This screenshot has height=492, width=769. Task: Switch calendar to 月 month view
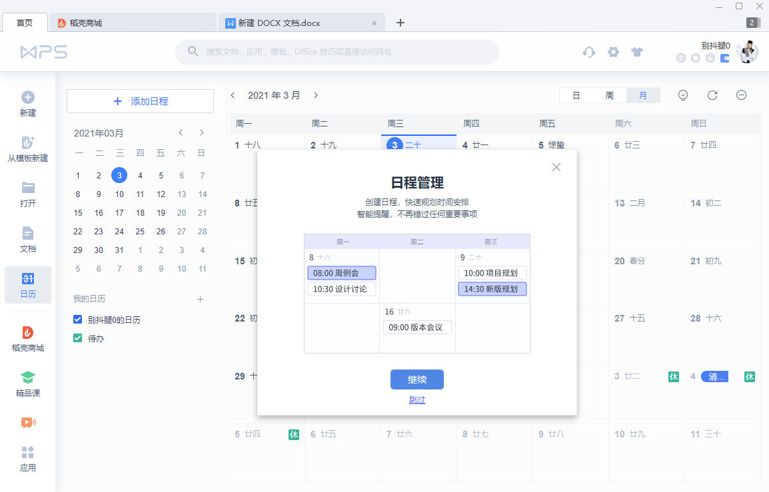coord(643,95)
